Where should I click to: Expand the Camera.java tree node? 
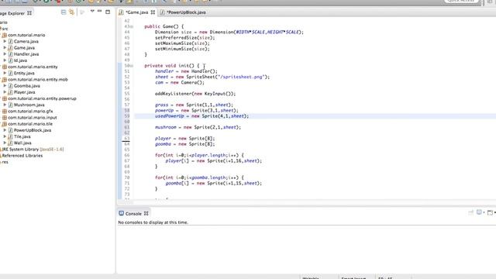pyautogui.click(x=5, y=41)
